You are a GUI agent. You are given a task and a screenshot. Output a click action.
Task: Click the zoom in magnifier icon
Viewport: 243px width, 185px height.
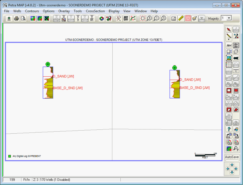(x=150, y=18)
